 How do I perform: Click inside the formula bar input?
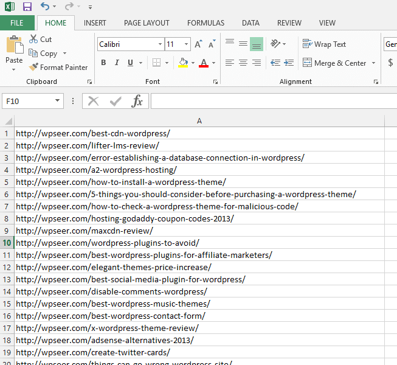pyautogui.click(x=274, y=101)
